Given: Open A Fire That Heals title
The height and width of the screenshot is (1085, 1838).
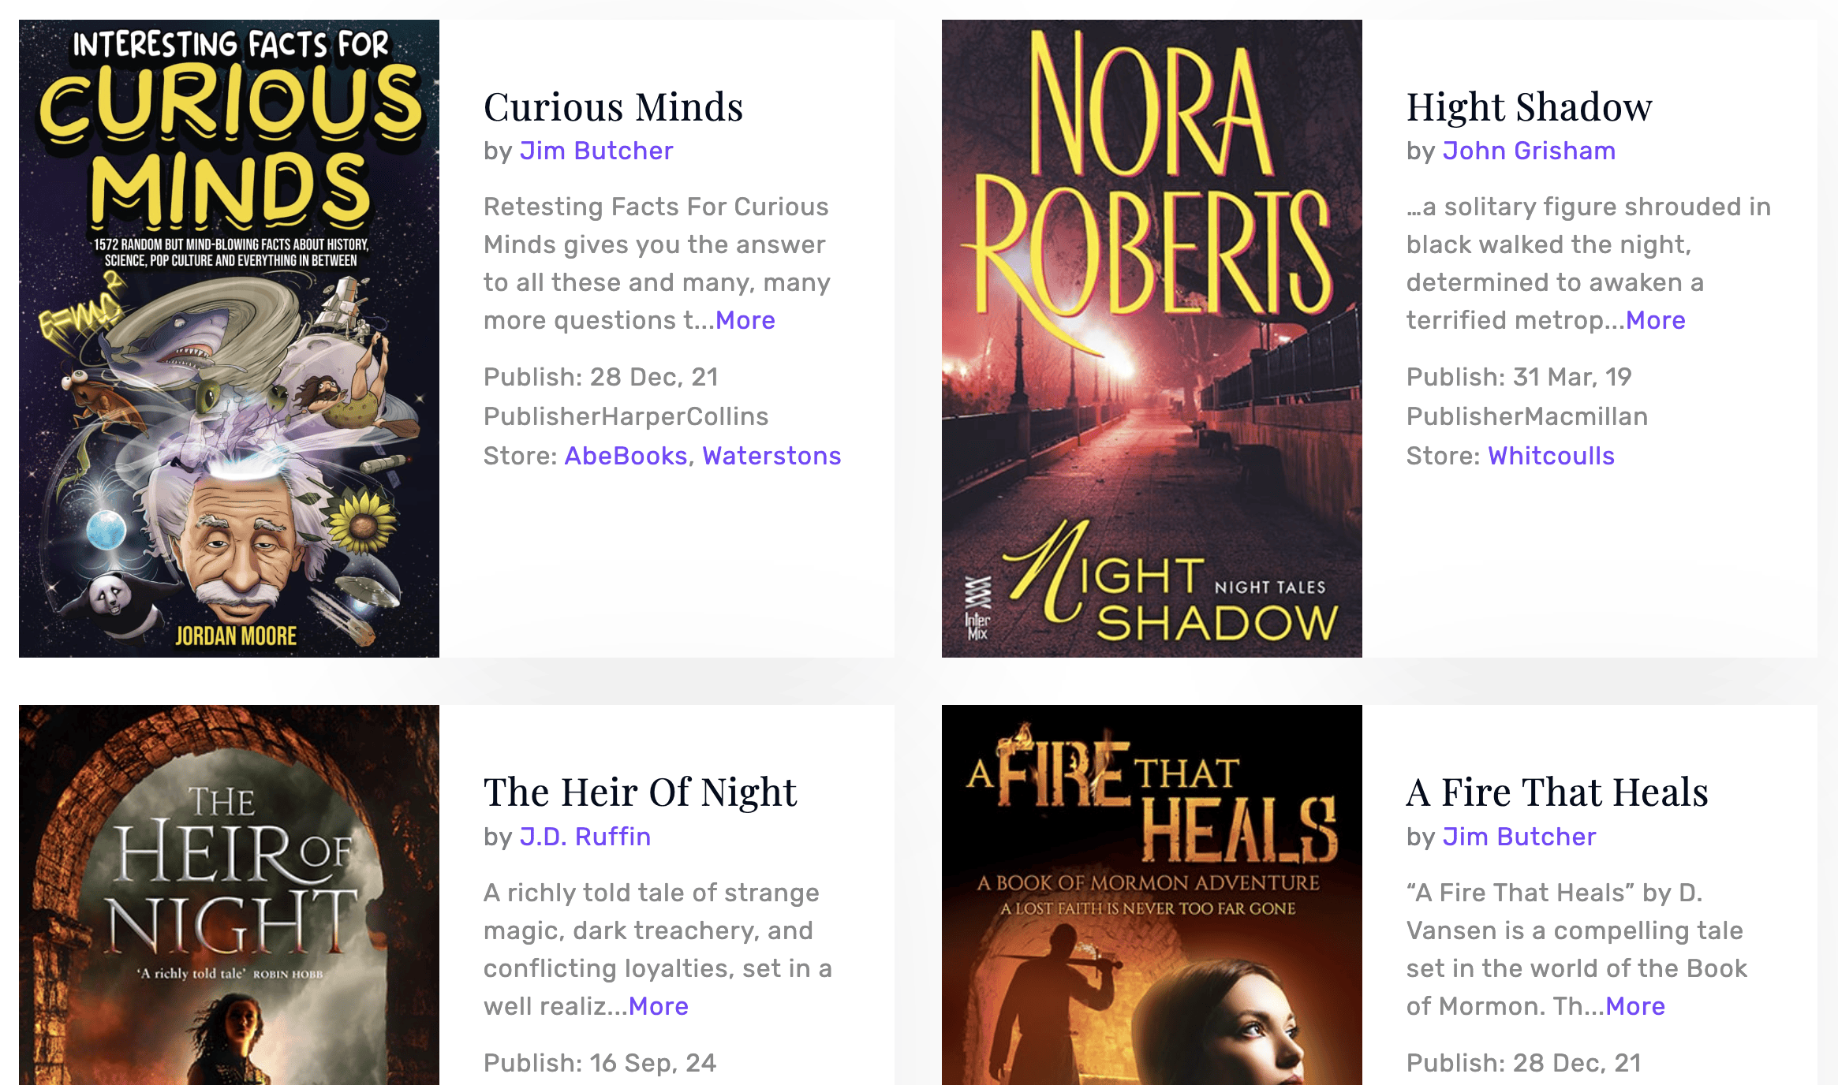Looking at the screenshot, I should pos(1557,792).
